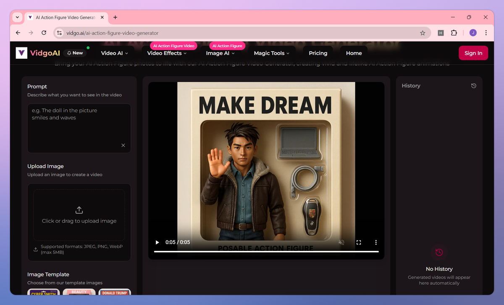Bookmark this page with the star
This screenshot has height=305, width=504.
(x=423, y=33)
